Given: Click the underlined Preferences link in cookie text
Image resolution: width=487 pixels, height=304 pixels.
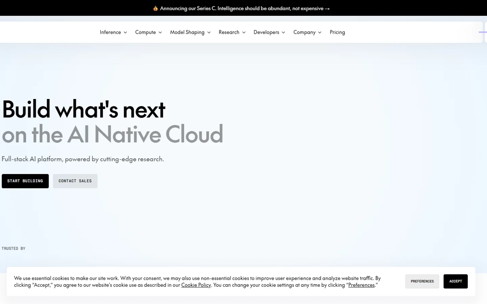Looking at the screenshot, I should [362, 285].
